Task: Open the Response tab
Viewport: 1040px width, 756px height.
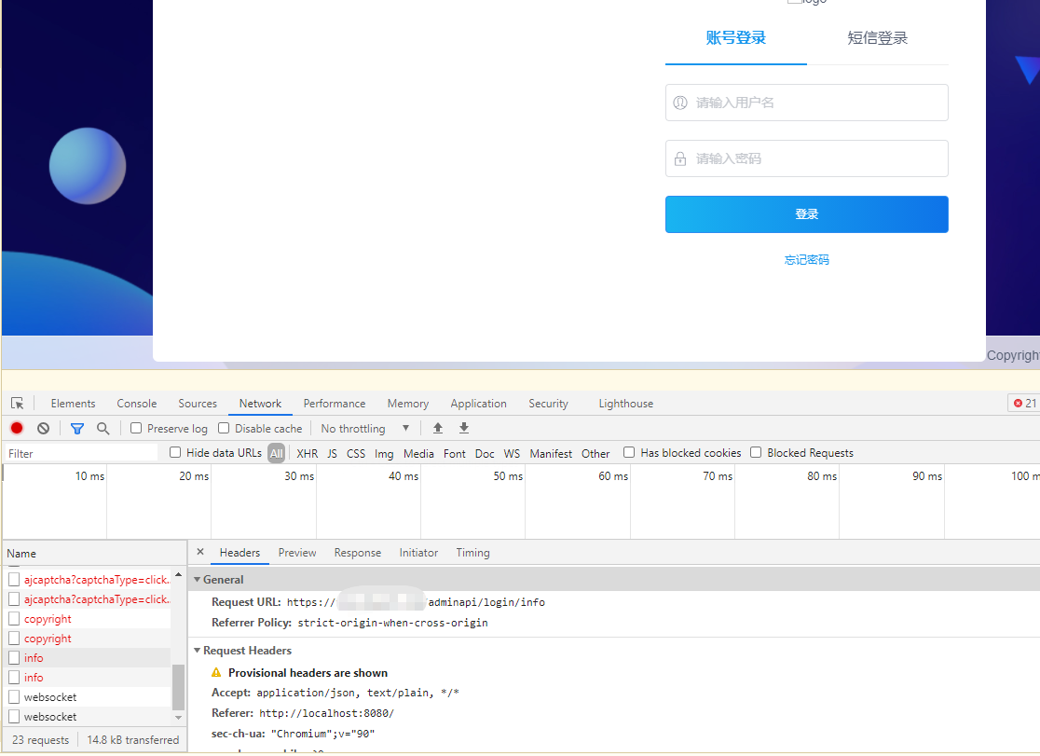Action: (358, 553)
